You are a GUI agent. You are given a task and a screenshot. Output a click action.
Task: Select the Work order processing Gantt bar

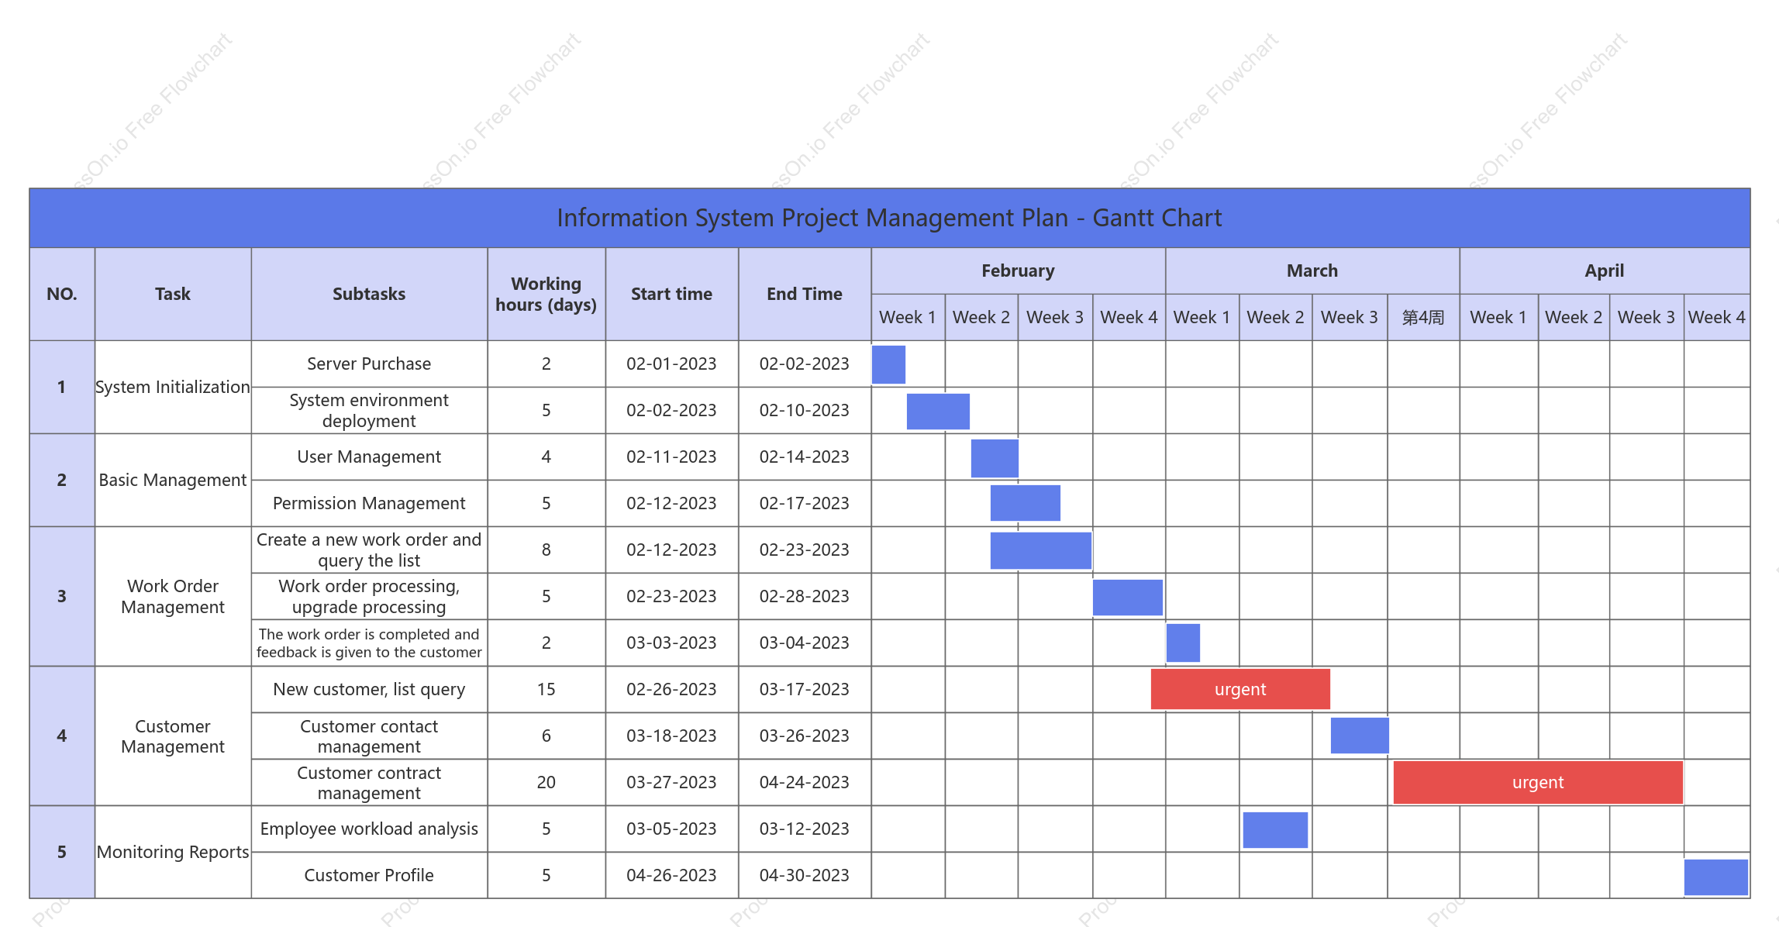coord(1128,598)
